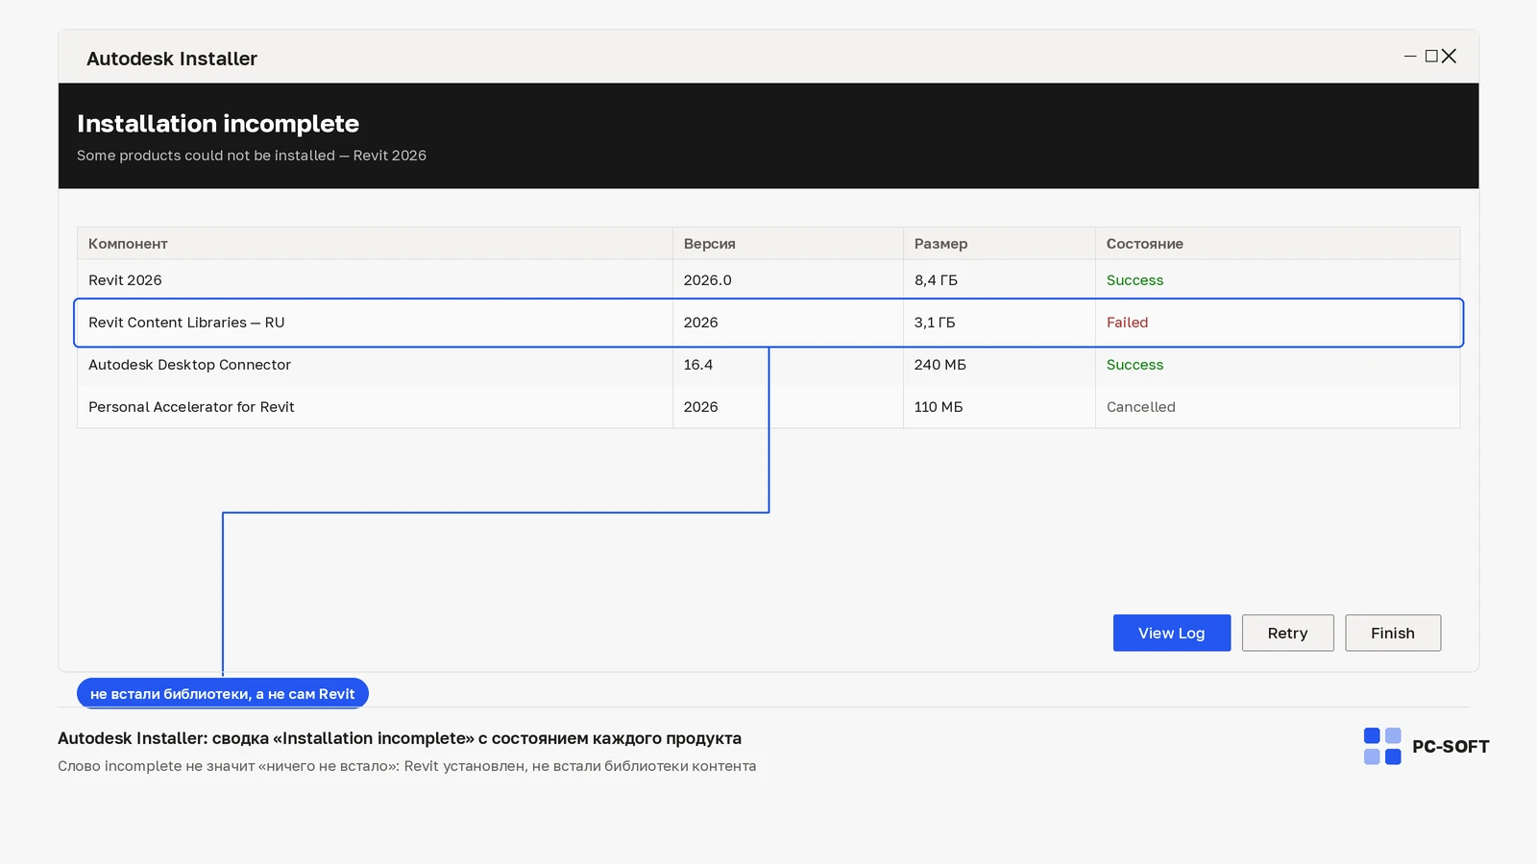Click the Failed status of Content Libraries
1537x864 pixels.
[1127, 323]
